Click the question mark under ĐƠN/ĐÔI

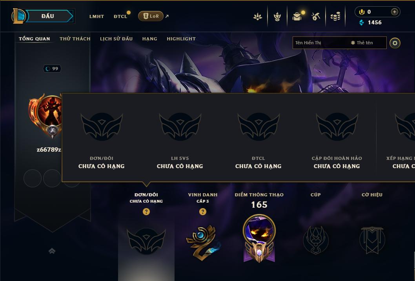coord(146,212)
